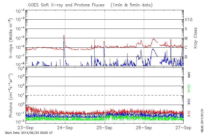Click the Protons y-axis label

[11, 96]
